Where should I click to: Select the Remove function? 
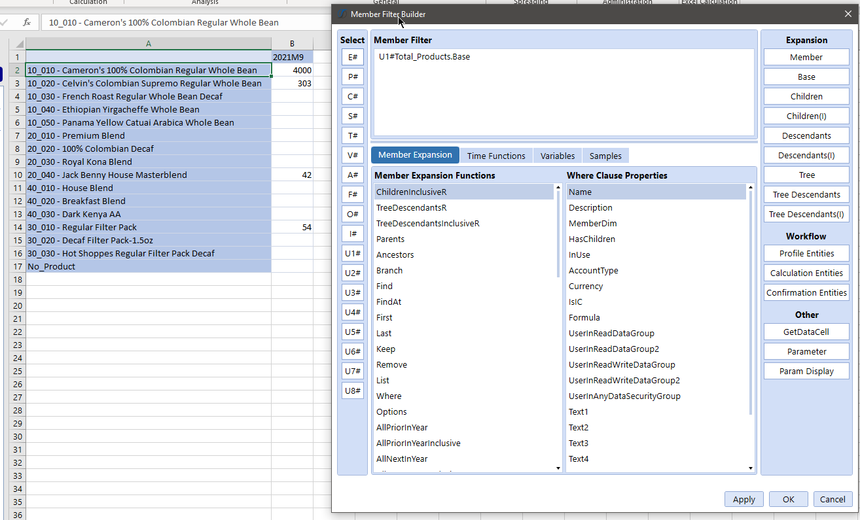(x=464, y=364)
